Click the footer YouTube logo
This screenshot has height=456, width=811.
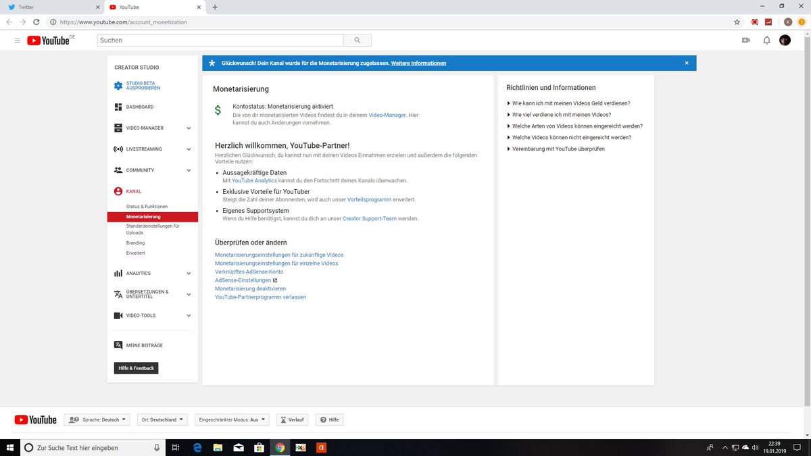pyautogui.click(x=35, y=420)
